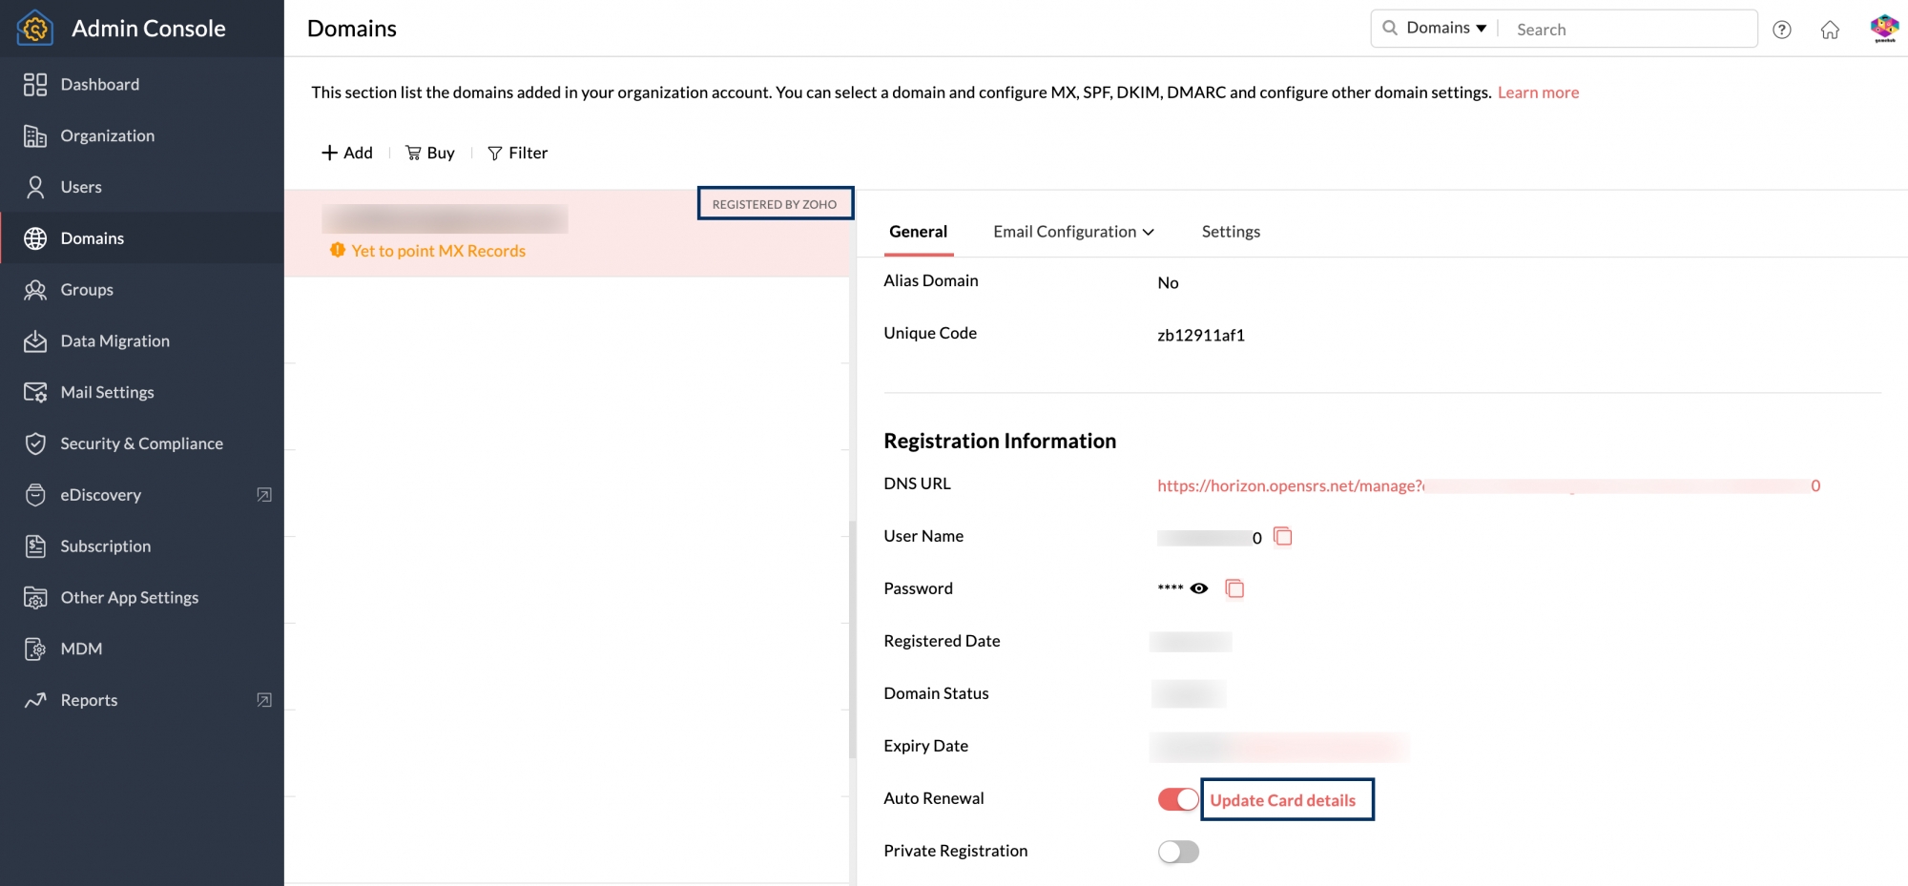Open Dashboard from the sidebar
Screen dimensions: 1908x886
99,85
